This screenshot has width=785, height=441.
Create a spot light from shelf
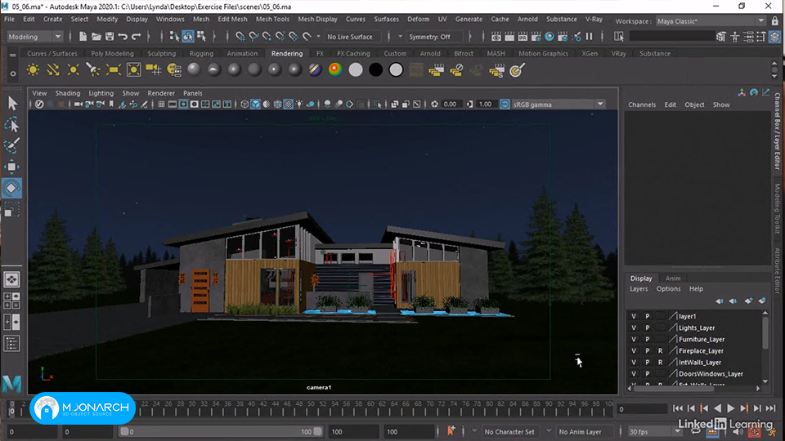click(x=93, y=70)
